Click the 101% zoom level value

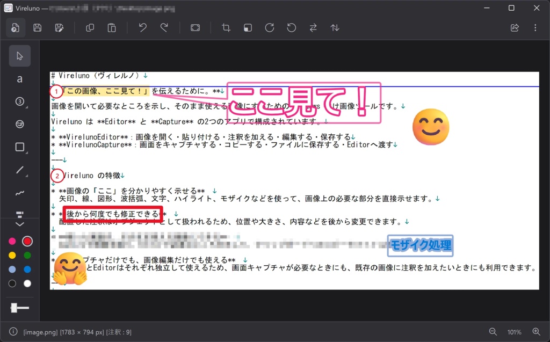click(x=514, y=332)
